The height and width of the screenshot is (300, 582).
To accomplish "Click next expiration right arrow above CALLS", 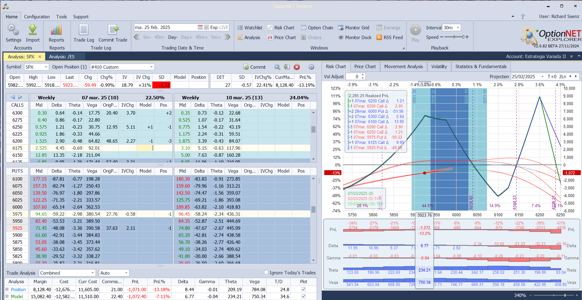I will pos(20,97).
